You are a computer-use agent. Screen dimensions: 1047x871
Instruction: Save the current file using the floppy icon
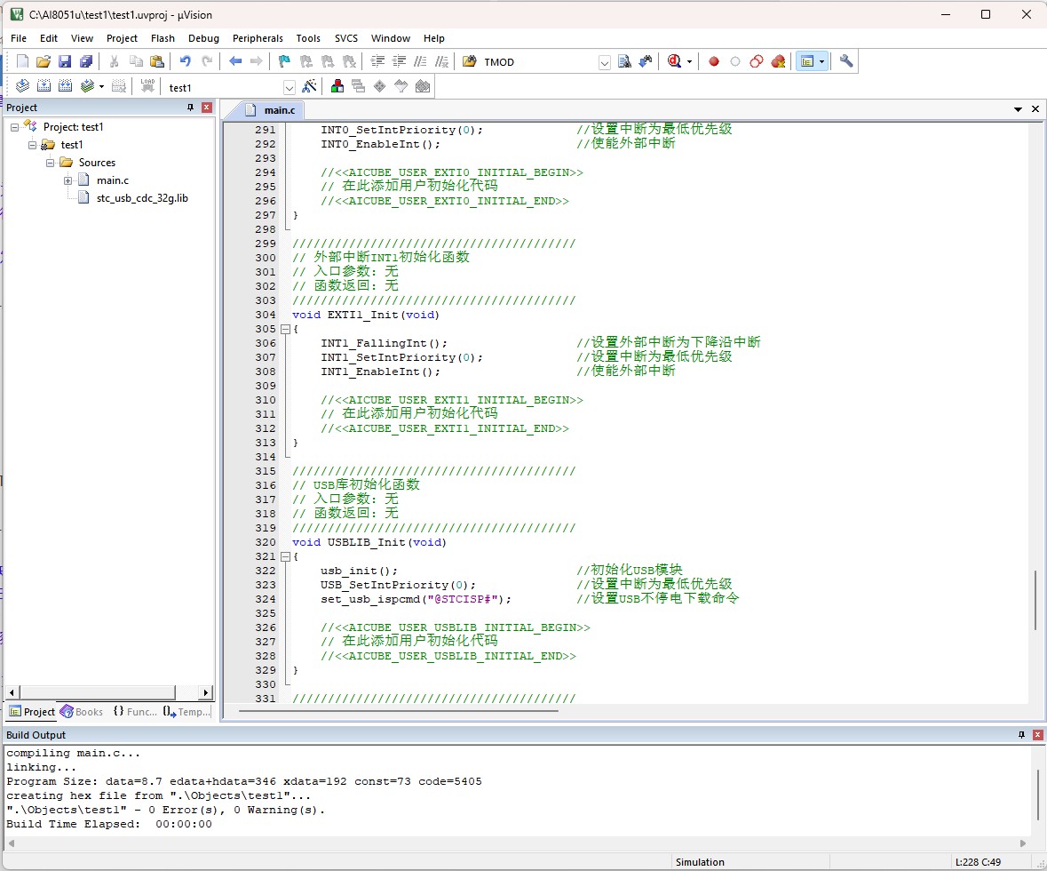tap(65, 61)
